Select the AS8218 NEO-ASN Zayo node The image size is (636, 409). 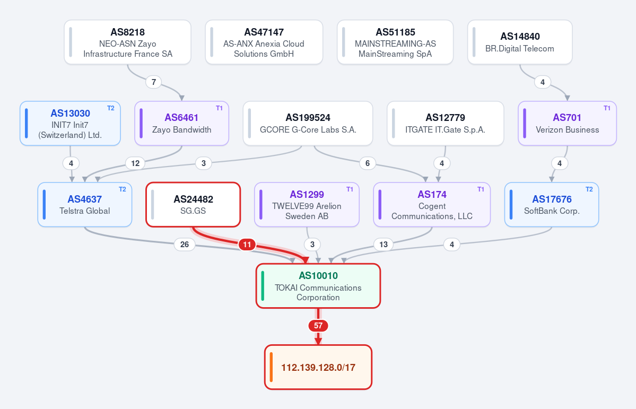point(127,42)
